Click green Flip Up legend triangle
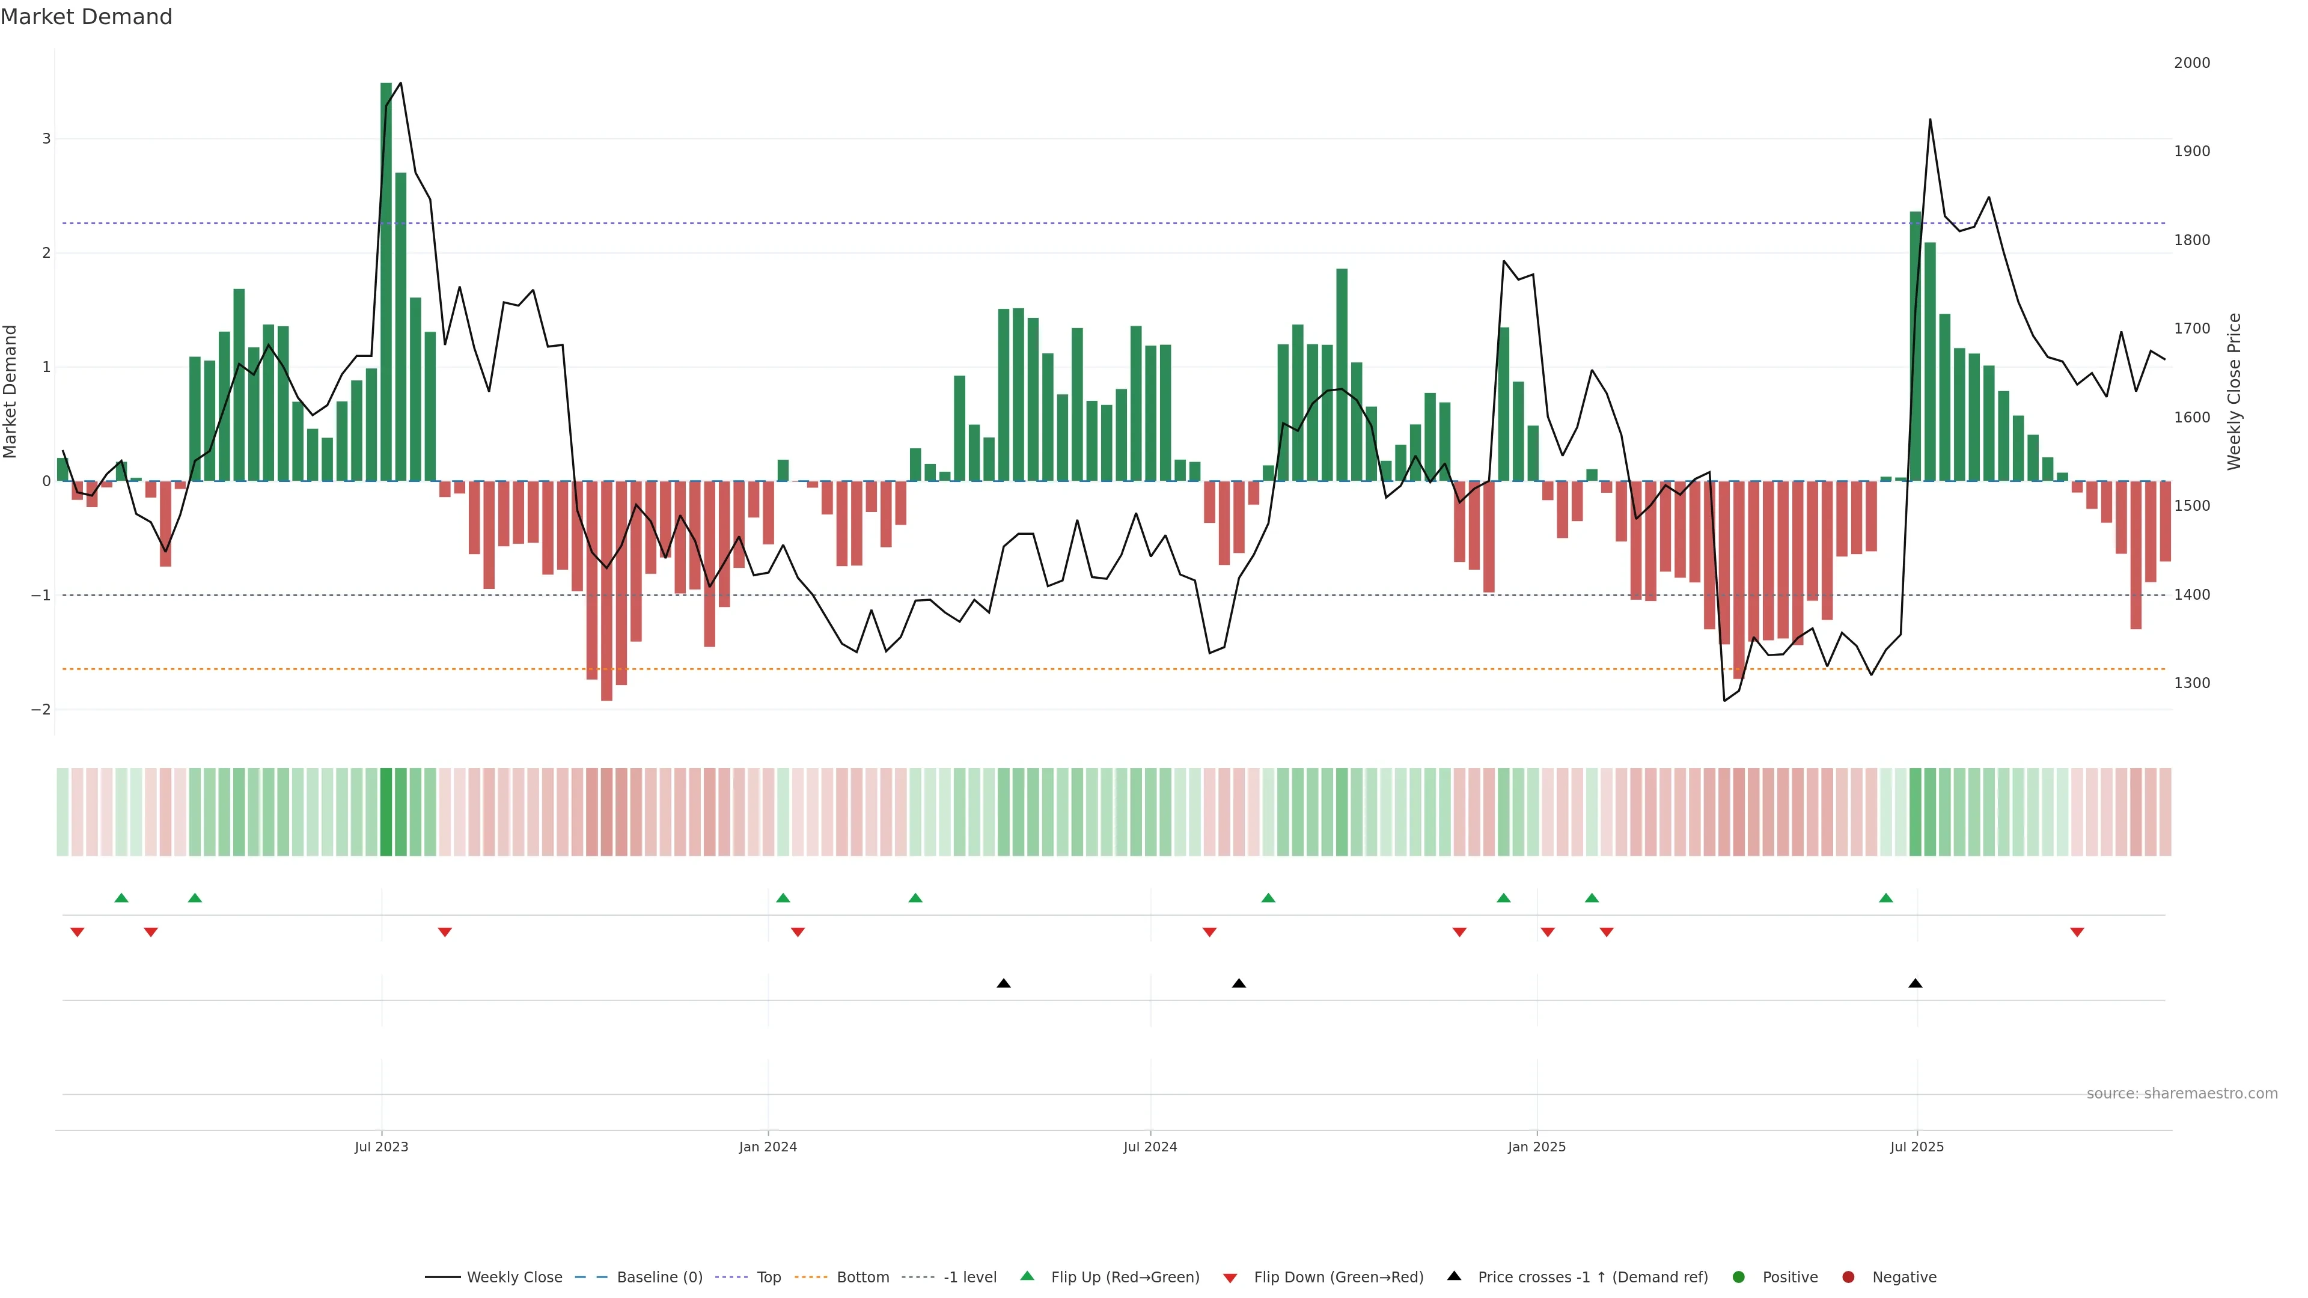This screenshot has height=1298, width=2308. pyautogui.click(x=1028, y=1276)
